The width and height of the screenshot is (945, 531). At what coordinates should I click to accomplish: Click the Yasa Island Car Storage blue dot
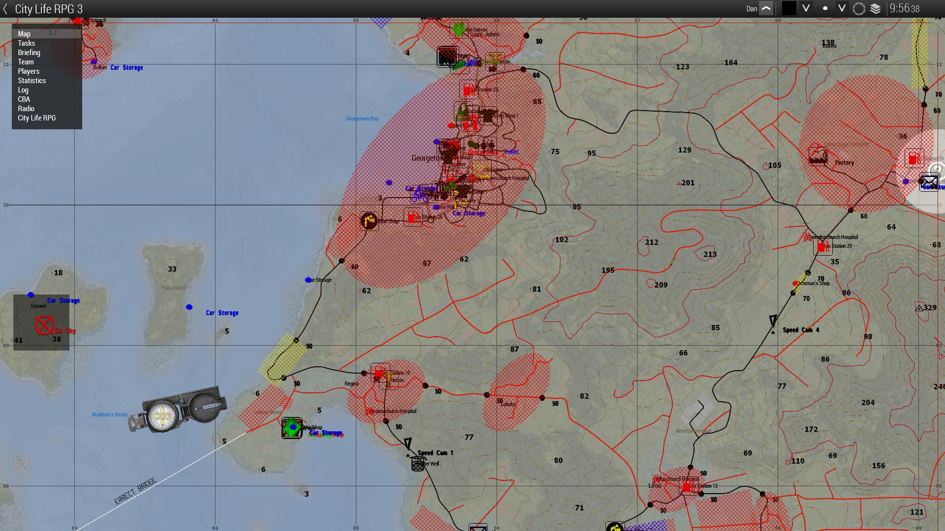coord(189,307)
